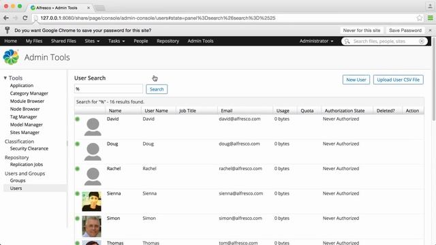Image resolution: width=436 pixels, height=245 pixels.
Task: Go to Home in the top navigation
Action: tap(11, 41)
